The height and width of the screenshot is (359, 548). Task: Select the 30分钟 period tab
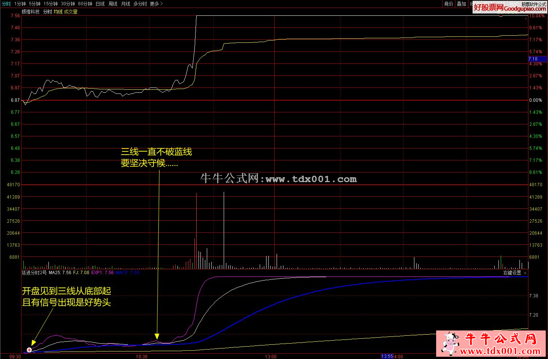pyautogui.click(x=68, y=4)
